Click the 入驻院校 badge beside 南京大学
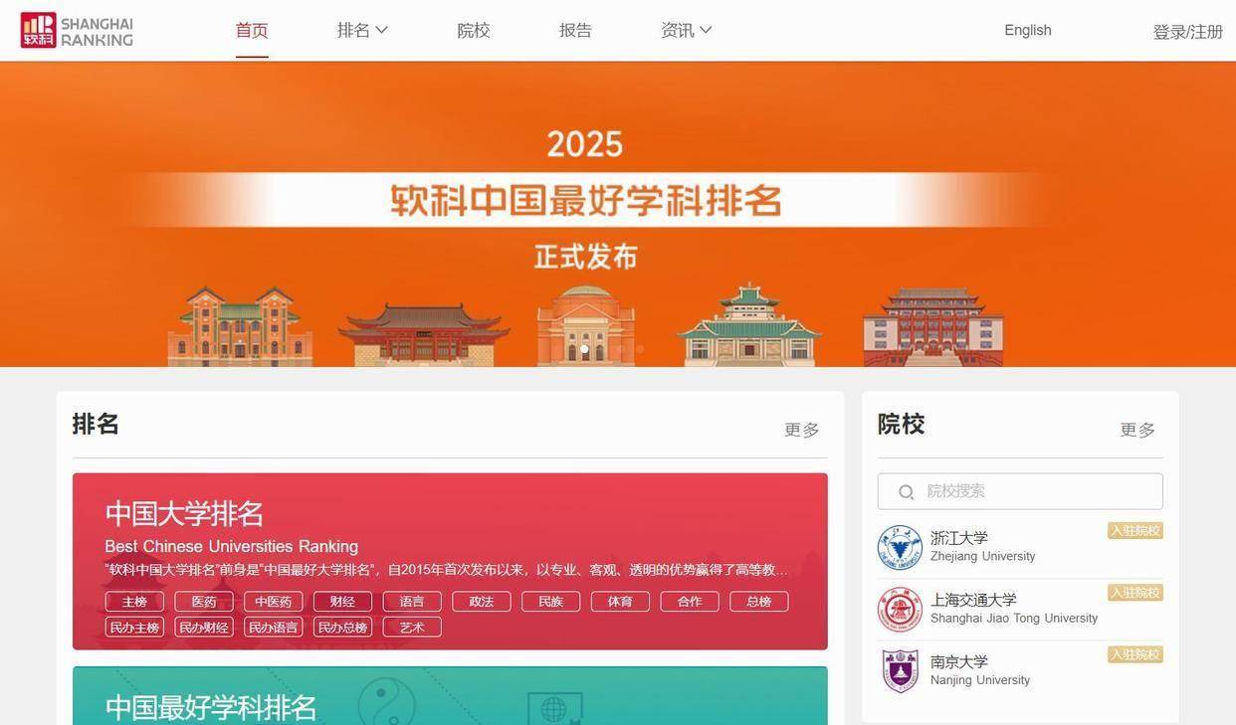The image size is (1236, 725). click(x=1134, y=654)
